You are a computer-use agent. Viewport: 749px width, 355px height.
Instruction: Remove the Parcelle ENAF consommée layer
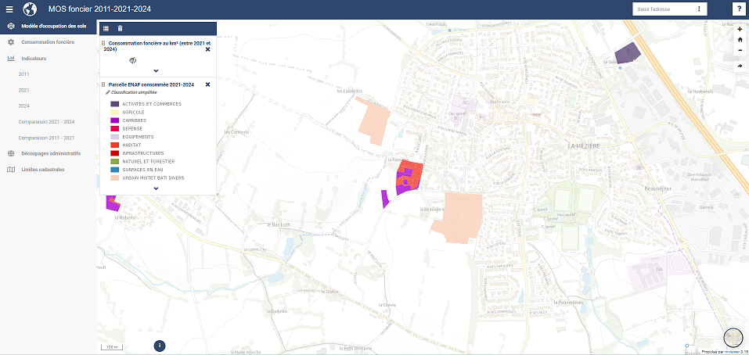pyautogui.click(x=207, y=84)
